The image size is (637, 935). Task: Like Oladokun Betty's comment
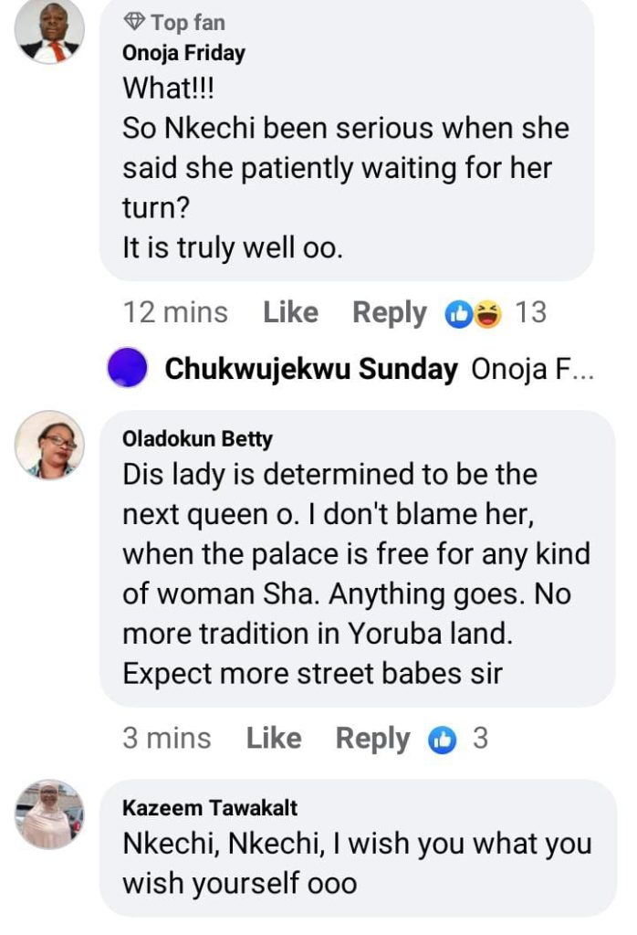[x=274, y=738]
